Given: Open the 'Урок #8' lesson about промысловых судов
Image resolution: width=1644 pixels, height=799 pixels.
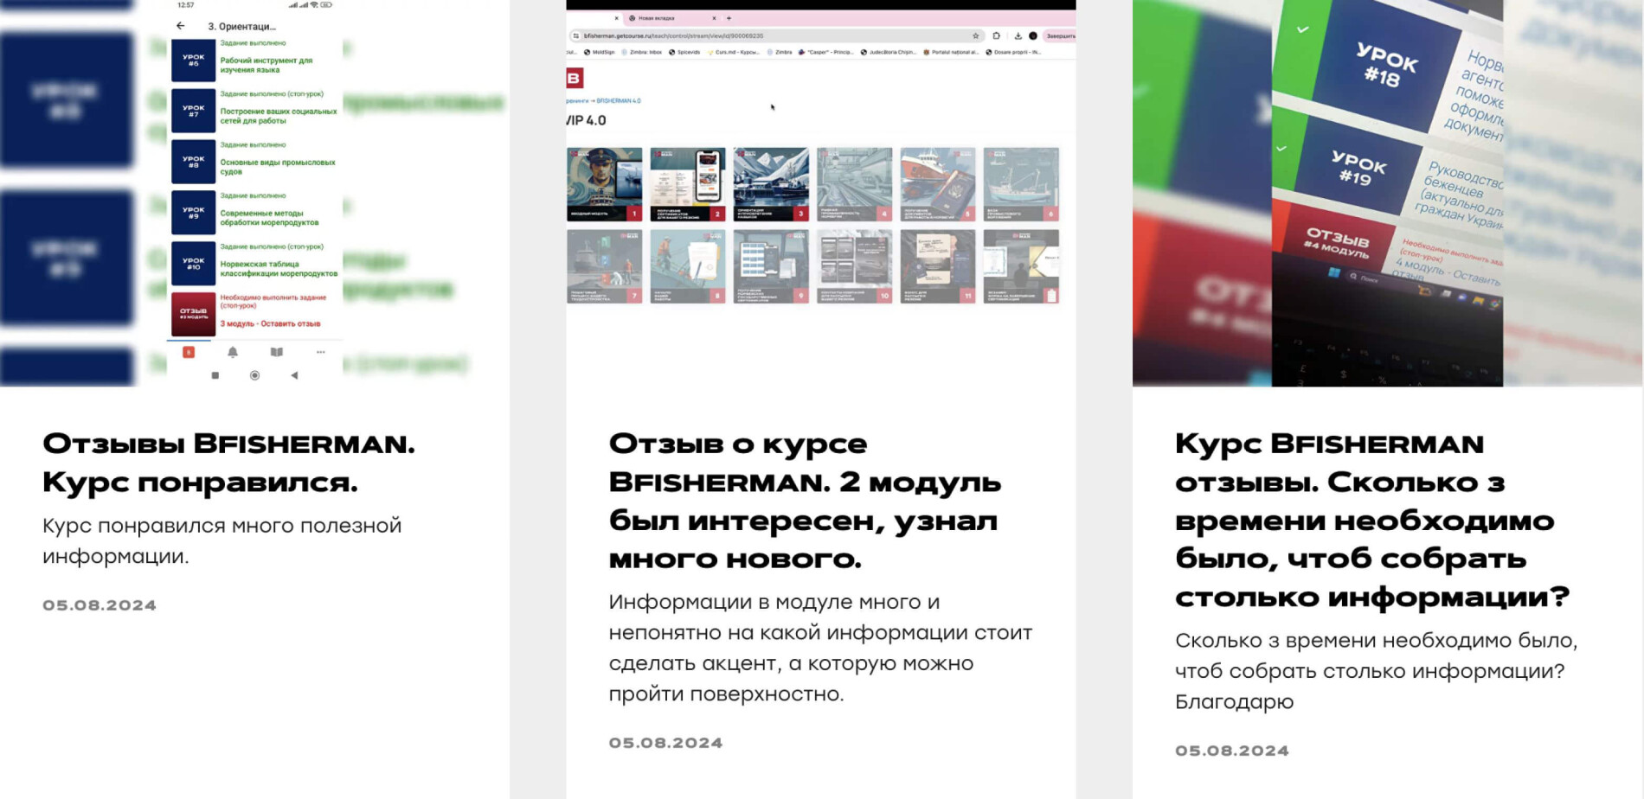Looking at the screenshot, I should click(x=277, y=166).
